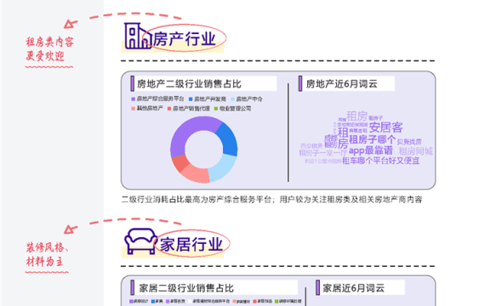Click the 房地产二级行业销售占比 chart title
The width and height of the screenshot is (485, 306).
coord(189,84)
